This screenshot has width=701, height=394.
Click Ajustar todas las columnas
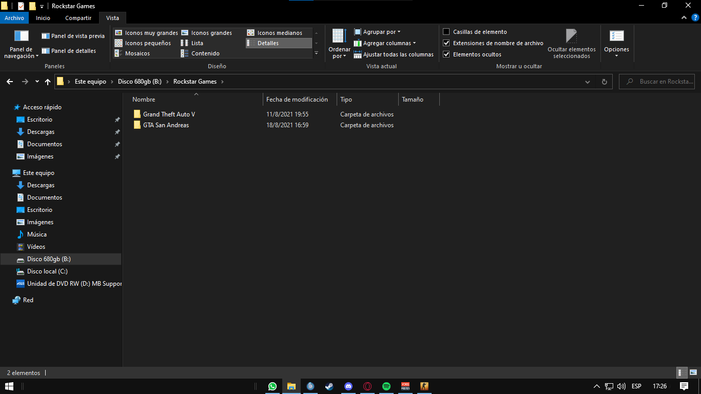pyautogui.click(x=394, y=54)
